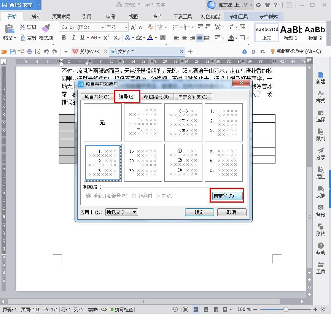Click the 剪切 cut icon
Screen dimensions: 331x314
pos(28,27)
